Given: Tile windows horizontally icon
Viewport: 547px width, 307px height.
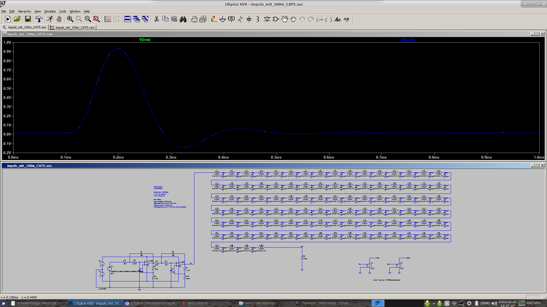Looking at the screenshot, I should coord(128,19).
